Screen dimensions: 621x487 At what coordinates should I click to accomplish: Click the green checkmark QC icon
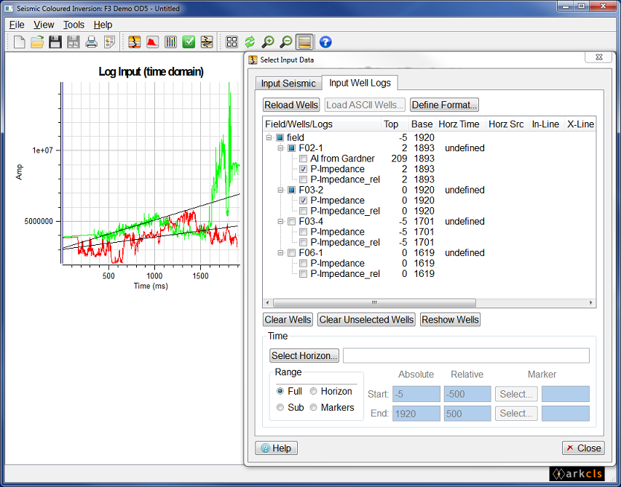click(x=189, y=42)
